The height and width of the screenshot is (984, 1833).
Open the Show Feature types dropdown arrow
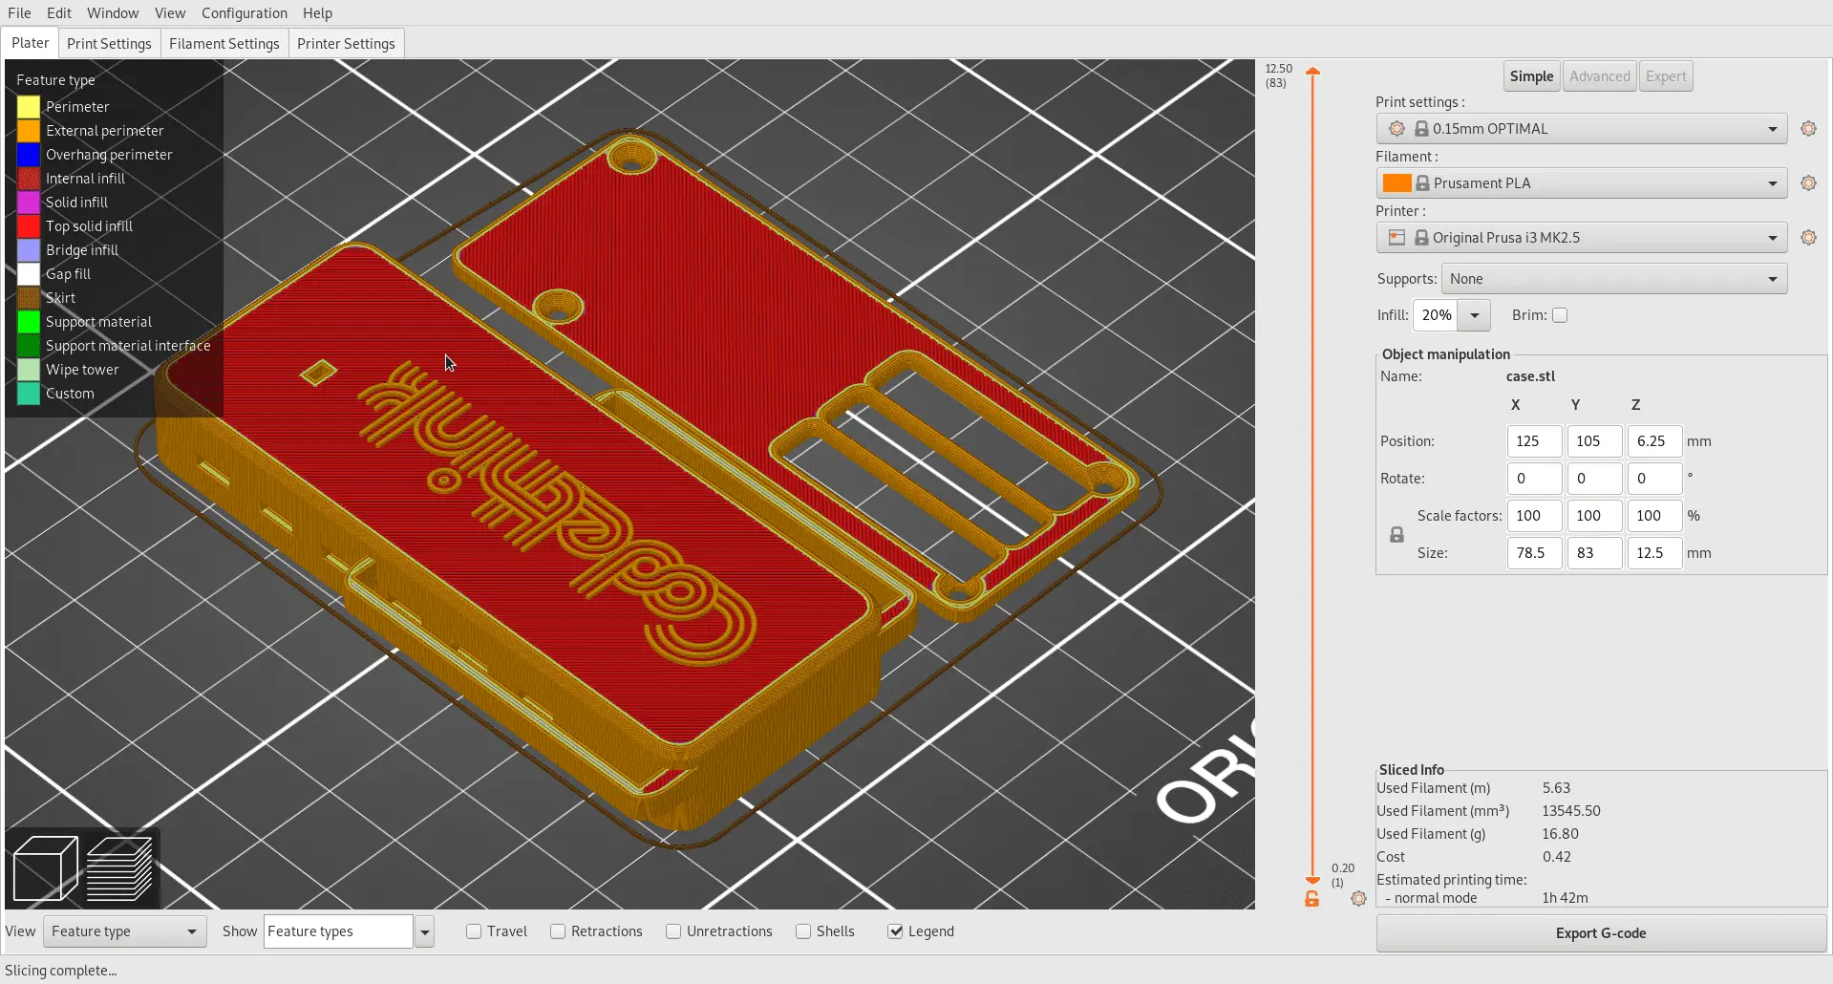pos(425,931)
